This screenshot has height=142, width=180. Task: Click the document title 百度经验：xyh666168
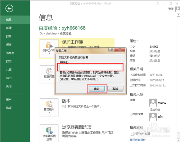[62, 28]
